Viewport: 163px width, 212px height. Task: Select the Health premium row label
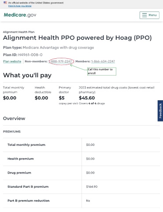coord(21,159)
